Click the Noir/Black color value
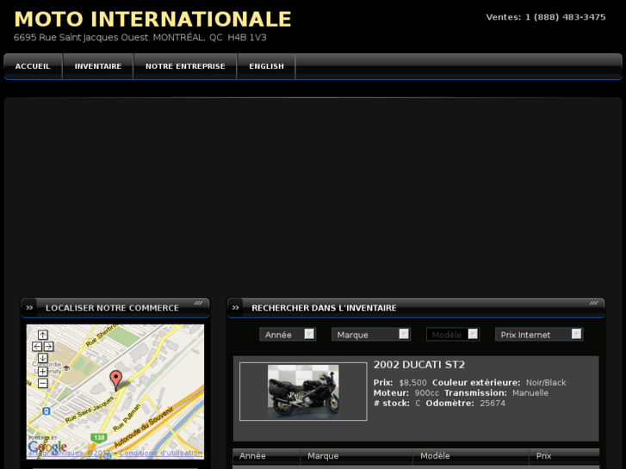Screen dimensions: 626x469 546,383
